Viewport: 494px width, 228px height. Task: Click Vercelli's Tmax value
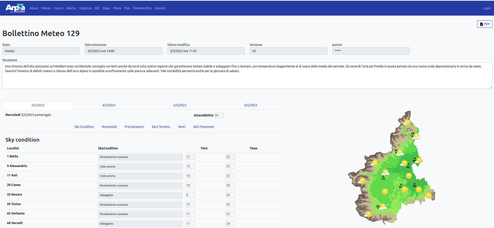point(230,224)
